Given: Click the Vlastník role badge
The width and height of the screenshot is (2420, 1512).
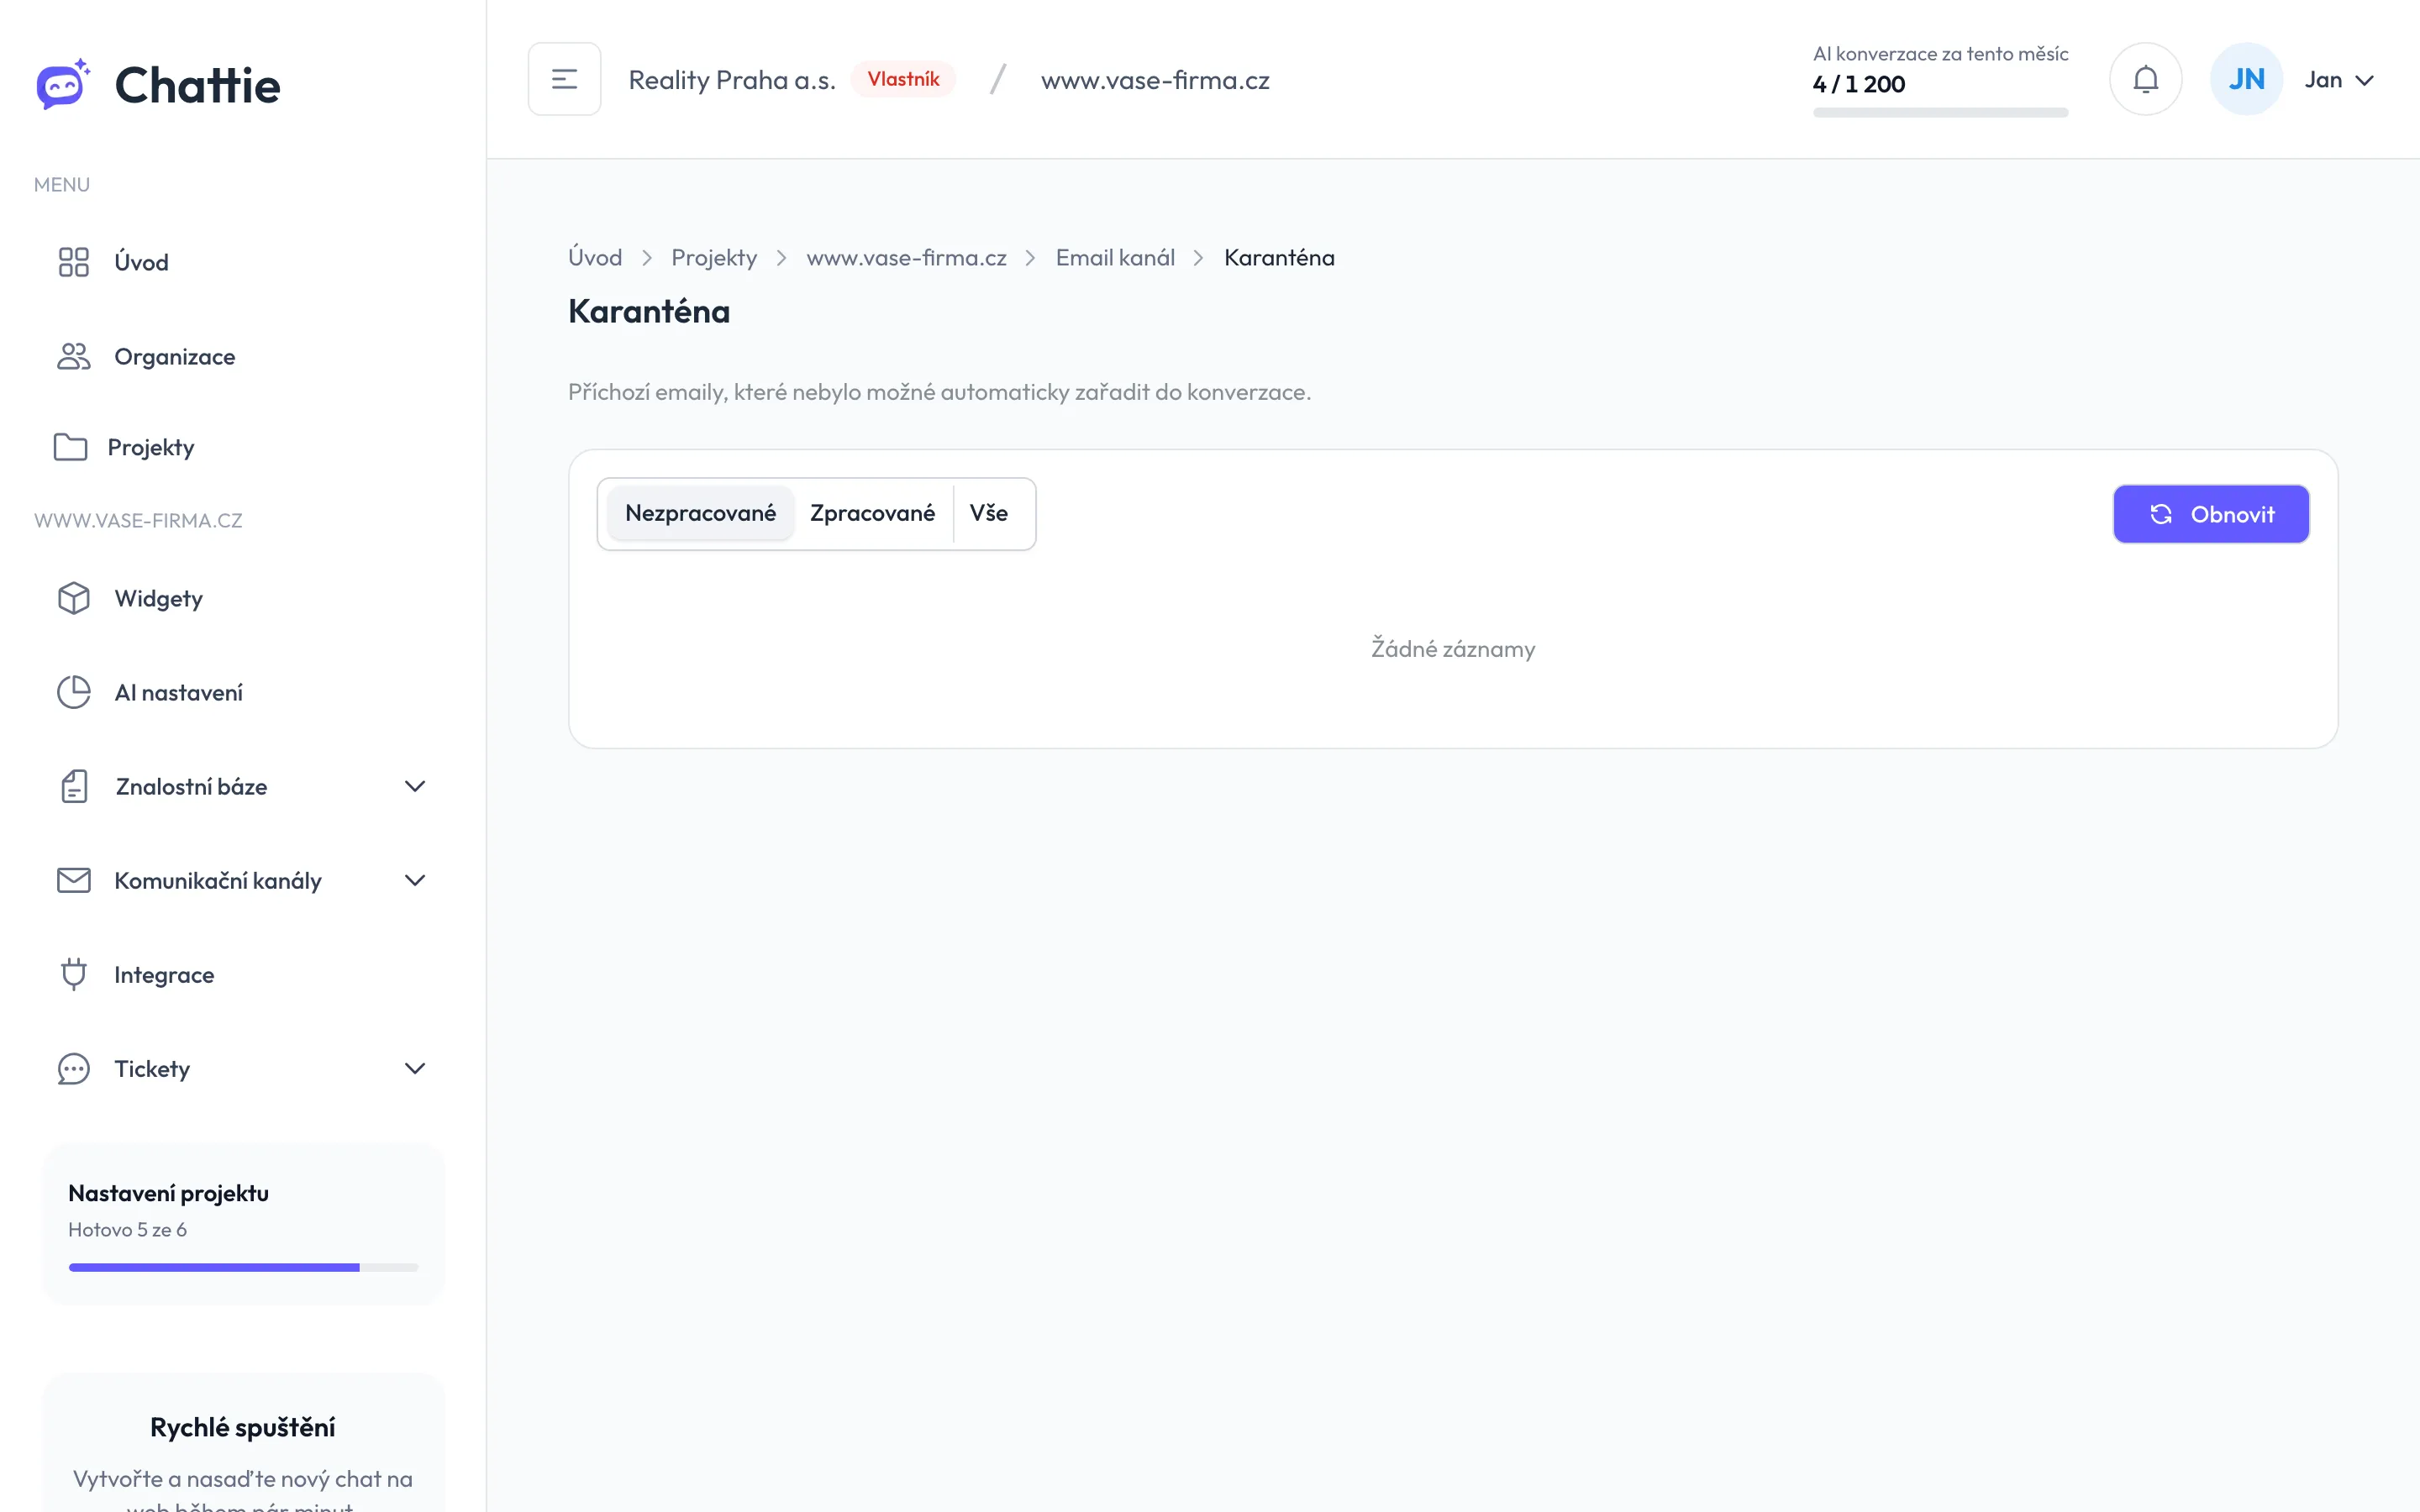Looking at the screenshot, I should click(903, 79).
